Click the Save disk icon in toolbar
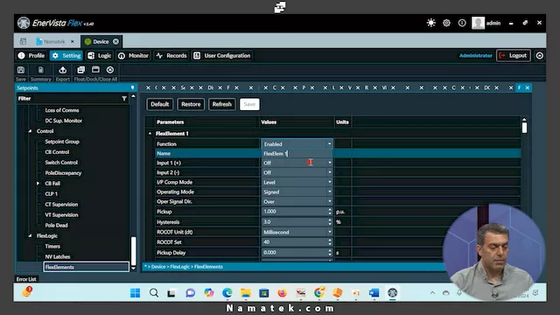Image resolution: width=560 pixels, height=315 pixels. (x=21, y=70)
